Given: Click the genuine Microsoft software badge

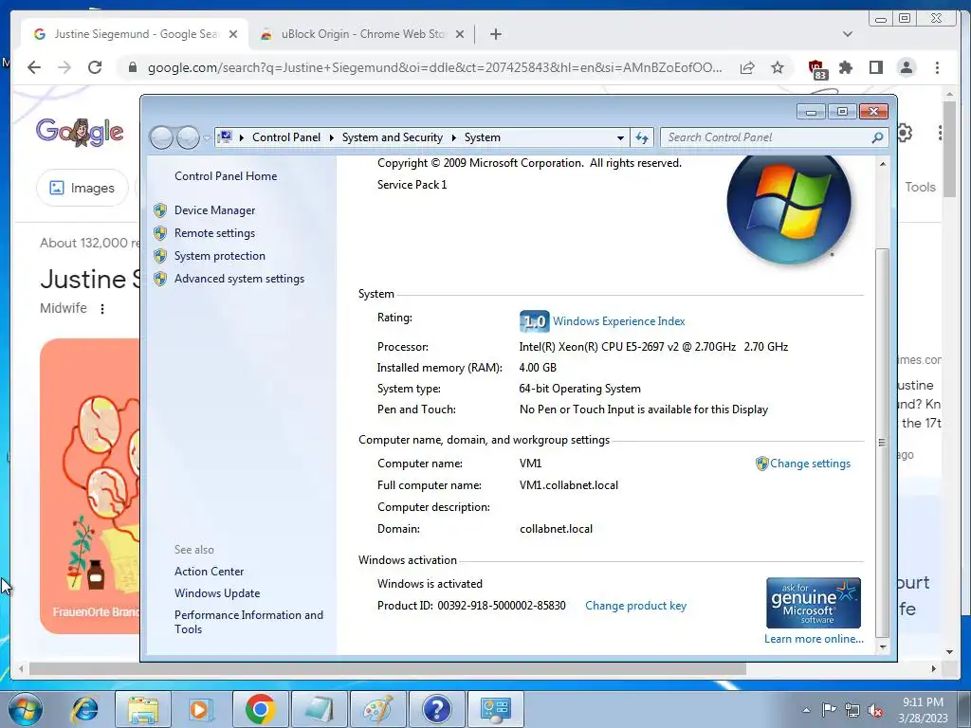Looking at the screenshot, I should 813,603.
